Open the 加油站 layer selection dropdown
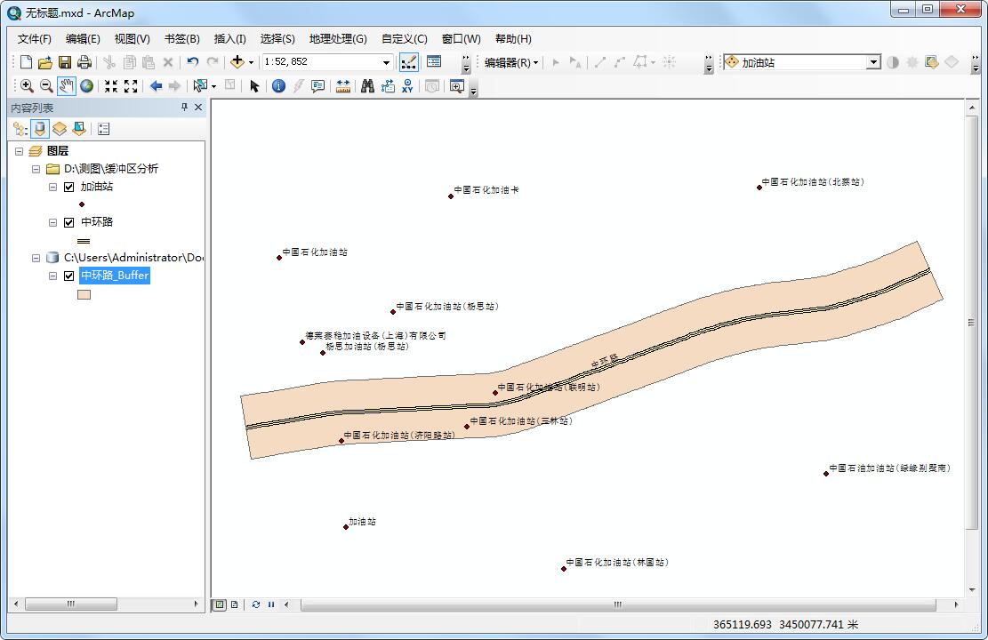 pos(873,62)
